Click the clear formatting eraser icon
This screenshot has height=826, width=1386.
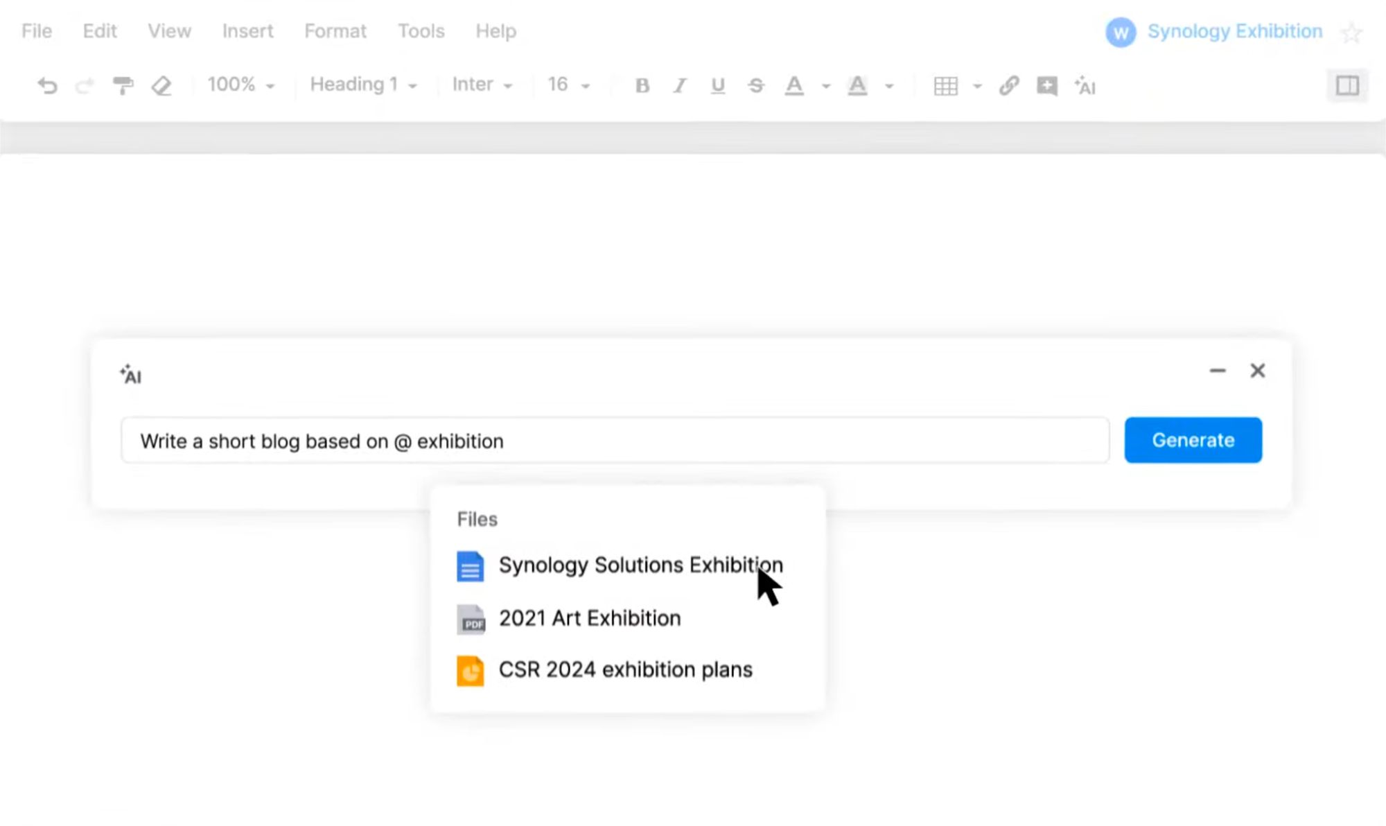161,86
